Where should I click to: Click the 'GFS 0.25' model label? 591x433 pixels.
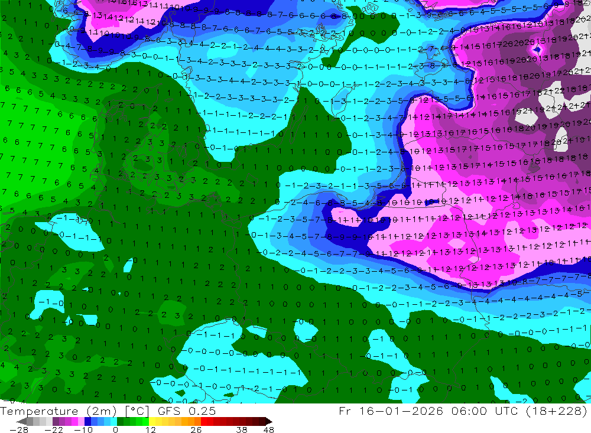click(187, 411)
